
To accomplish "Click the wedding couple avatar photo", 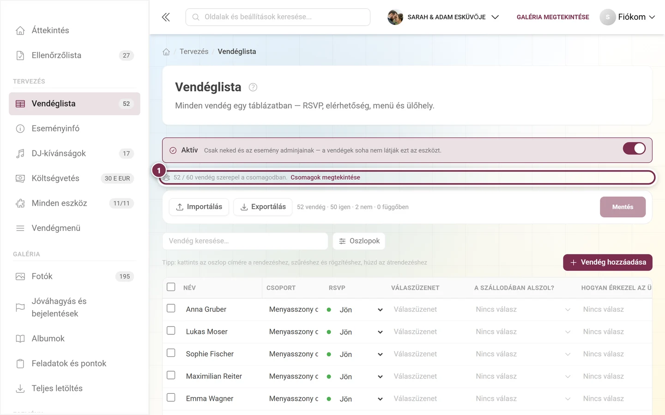I will point(395,17).
